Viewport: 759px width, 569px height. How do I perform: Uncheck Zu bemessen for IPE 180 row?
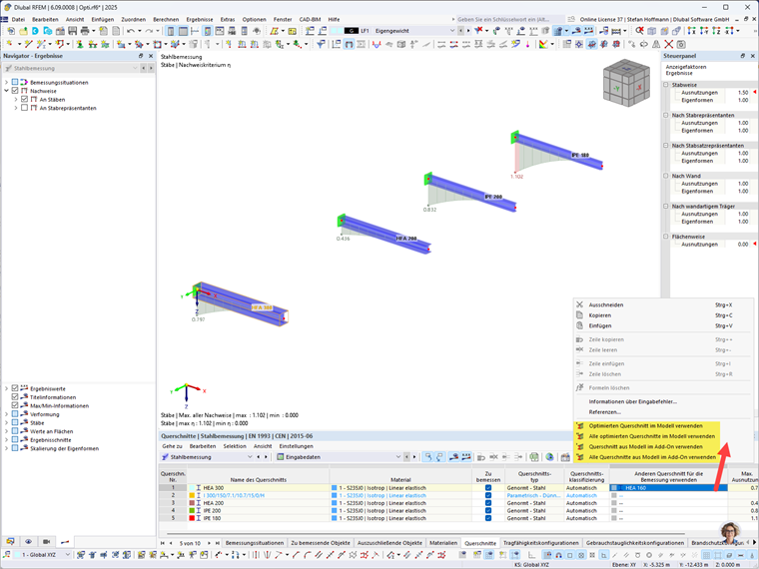[488, 518]
